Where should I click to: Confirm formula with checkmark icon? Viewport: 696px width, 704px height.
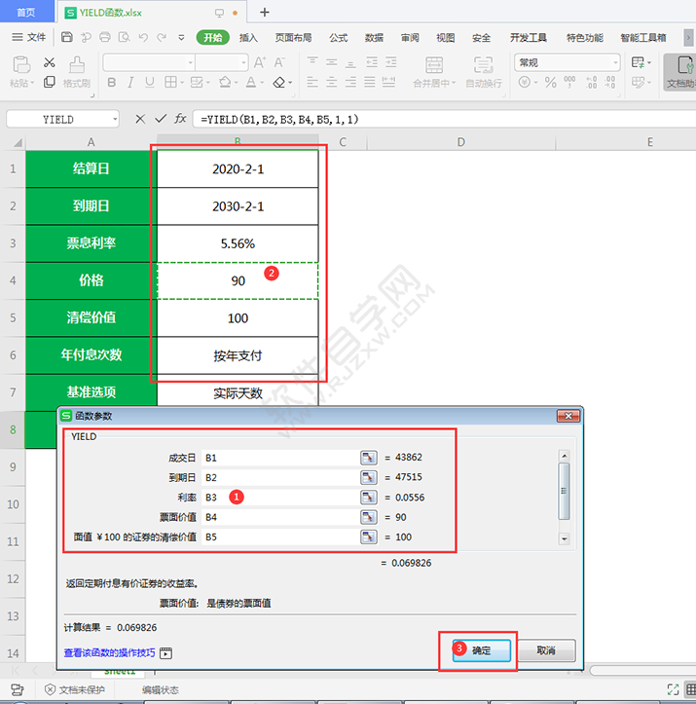[x=161, y=119]
